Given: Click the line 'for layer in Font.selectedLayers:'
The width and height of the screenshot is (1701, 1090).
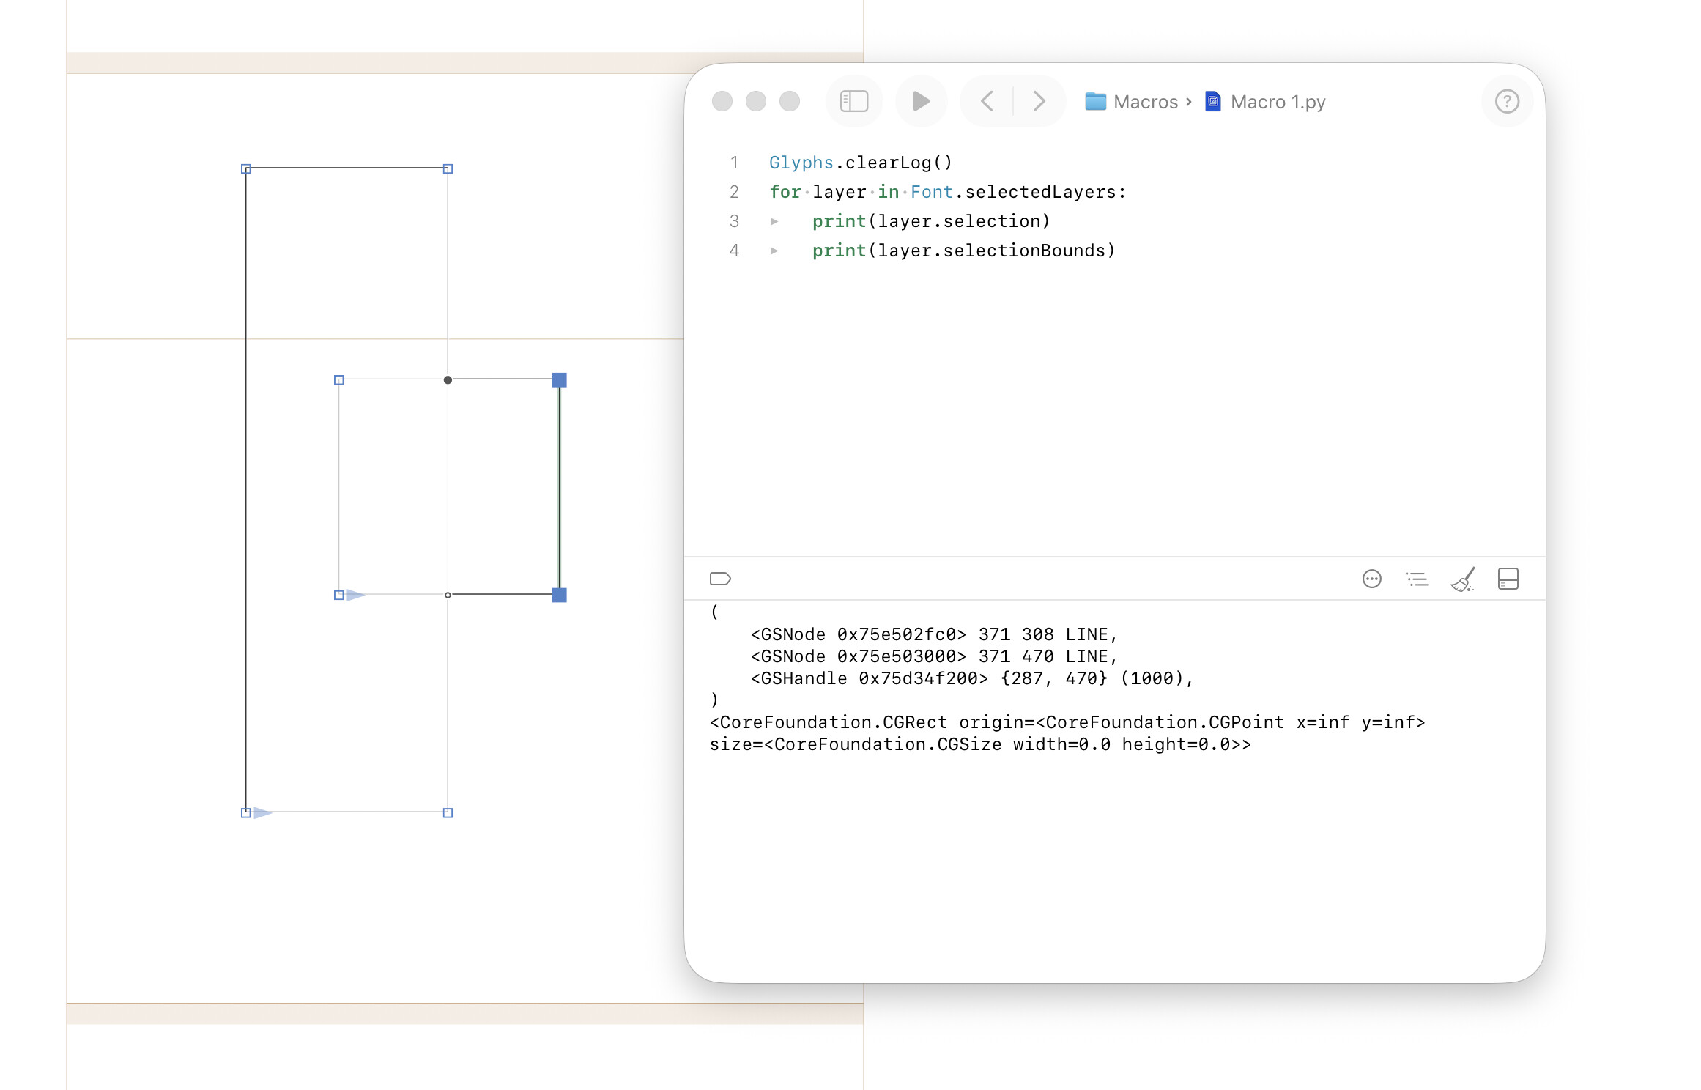Looking at the screenshot, I should (x=948, y=192).
